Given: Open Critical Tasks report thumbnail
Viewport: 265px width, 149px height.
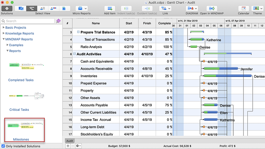Looking at the screenshot, I should [27, 96].
